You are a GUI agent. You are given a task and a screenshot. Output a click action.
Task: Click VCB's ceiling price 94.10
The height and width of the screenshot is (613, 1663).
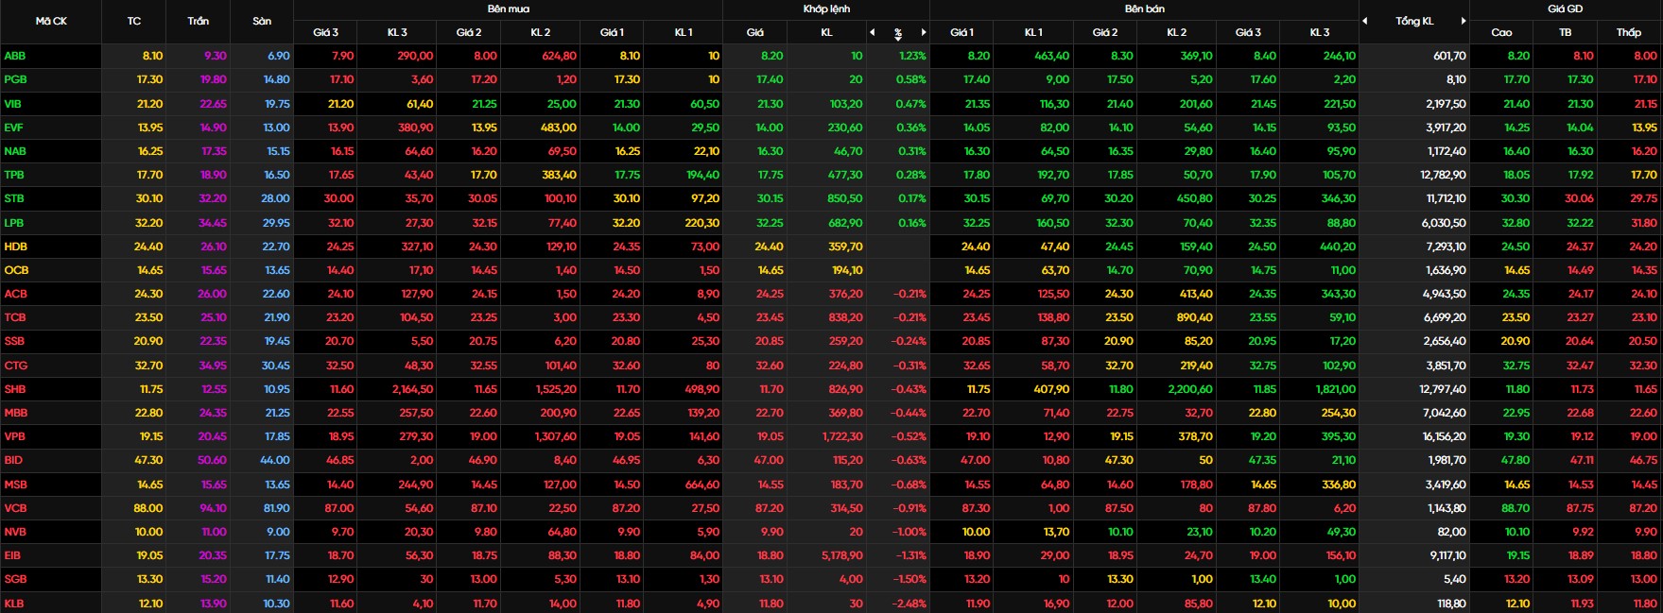[x=214, y=508]
